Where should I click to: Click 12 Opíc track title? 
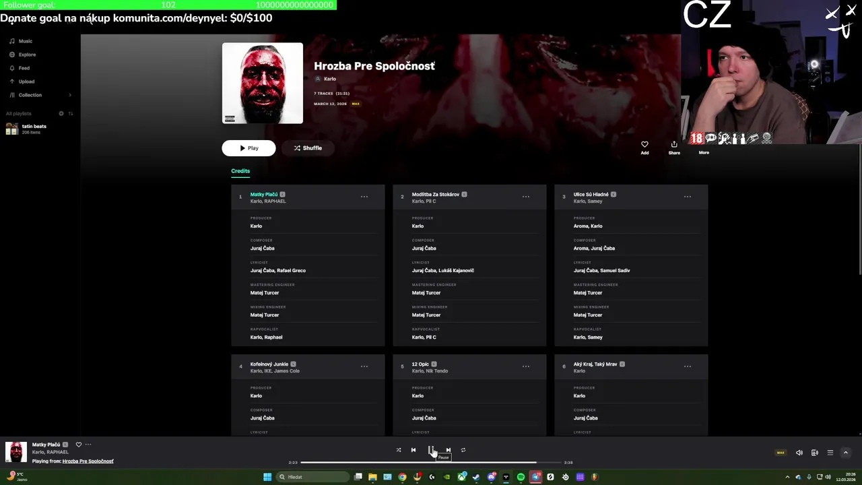(420, 364)
